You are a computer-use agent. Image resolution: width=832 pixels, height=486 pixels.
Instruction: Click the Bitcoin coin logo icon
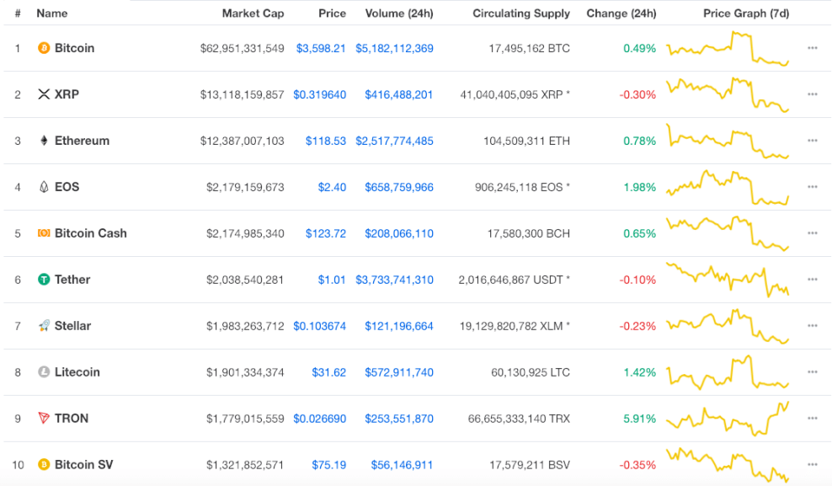coord(44,48)
